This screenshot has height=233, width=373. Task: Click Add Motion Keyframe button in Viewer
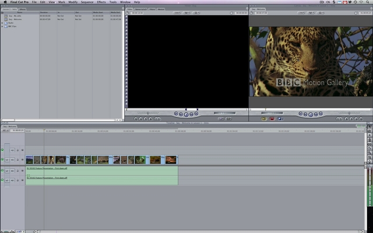(145, 119)
